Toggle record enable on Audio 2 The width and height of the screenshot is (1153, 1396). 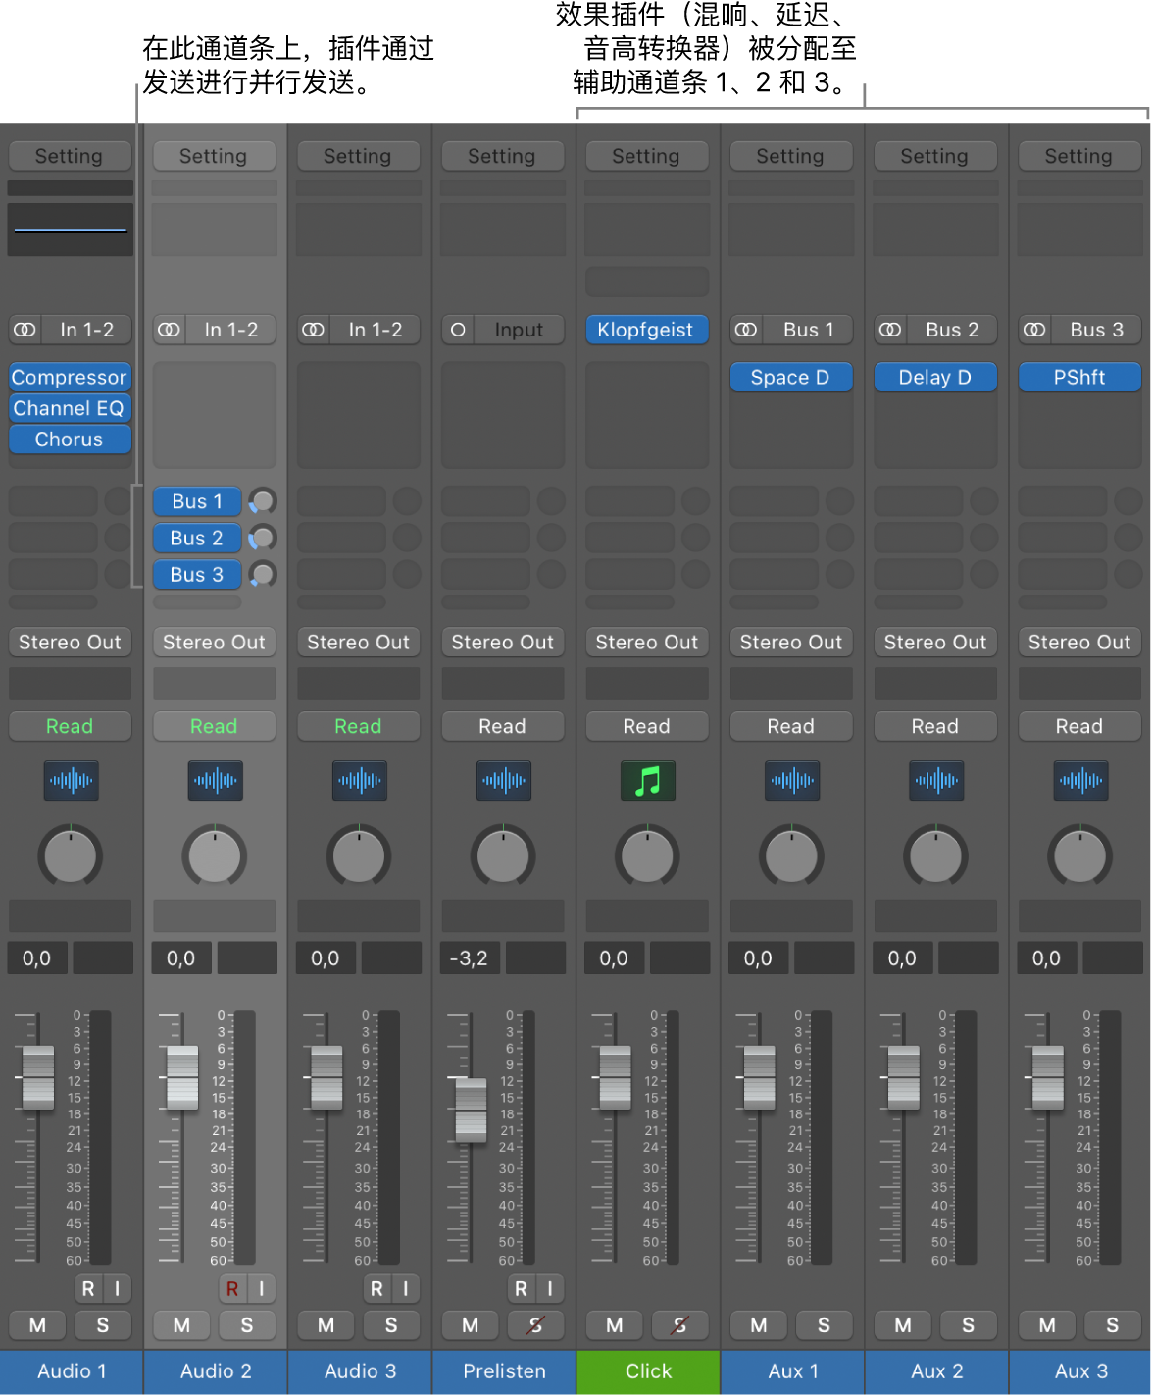pos(232,1288)
